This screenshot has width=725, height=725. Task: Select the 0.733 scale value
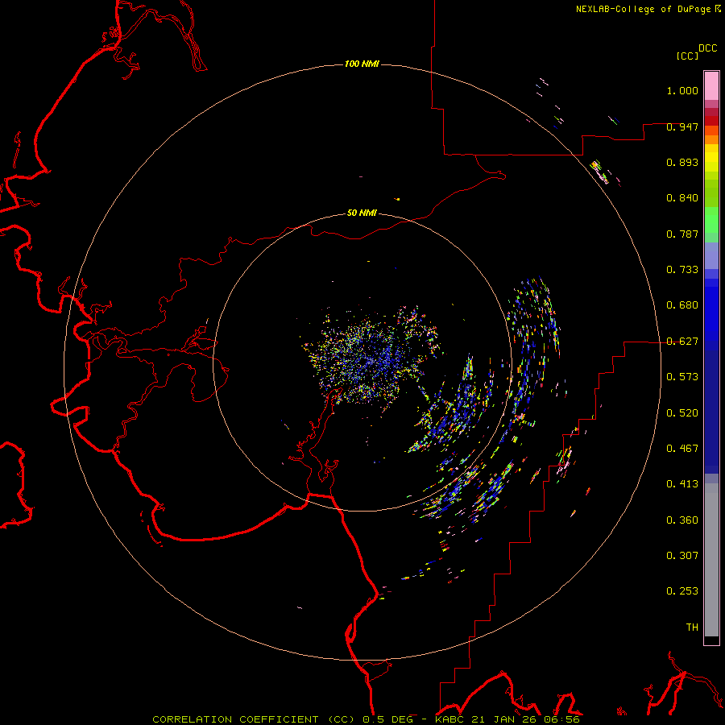(x=682, y=270)
